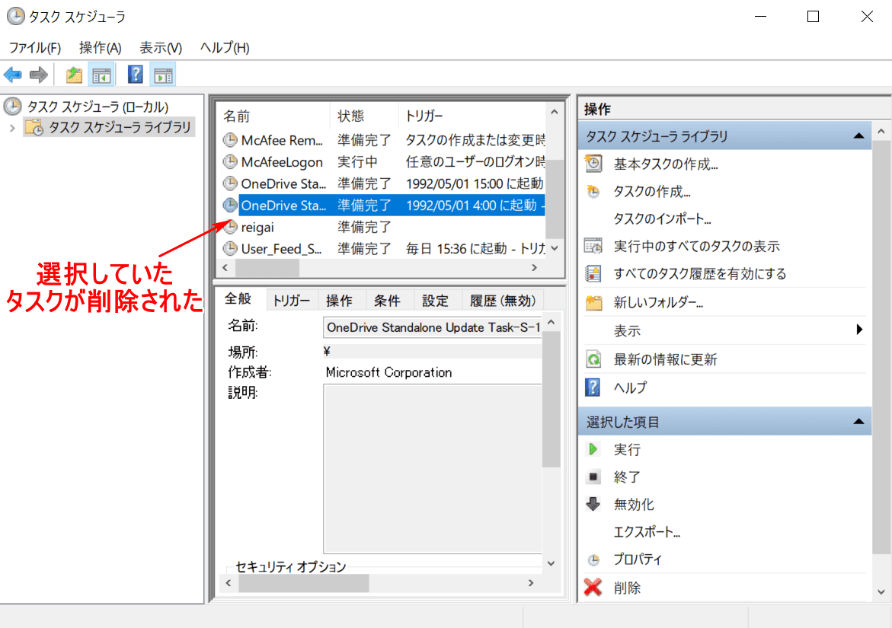The image size is (892, 628).
Task: Click the task list vertical scrollbar down arrow
Action: tap(555, 248)
